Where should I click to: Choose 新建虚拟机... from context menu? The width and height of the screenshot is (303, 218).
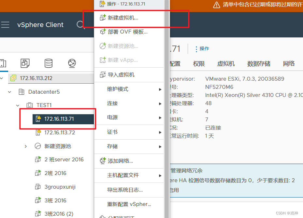point(129,18)
